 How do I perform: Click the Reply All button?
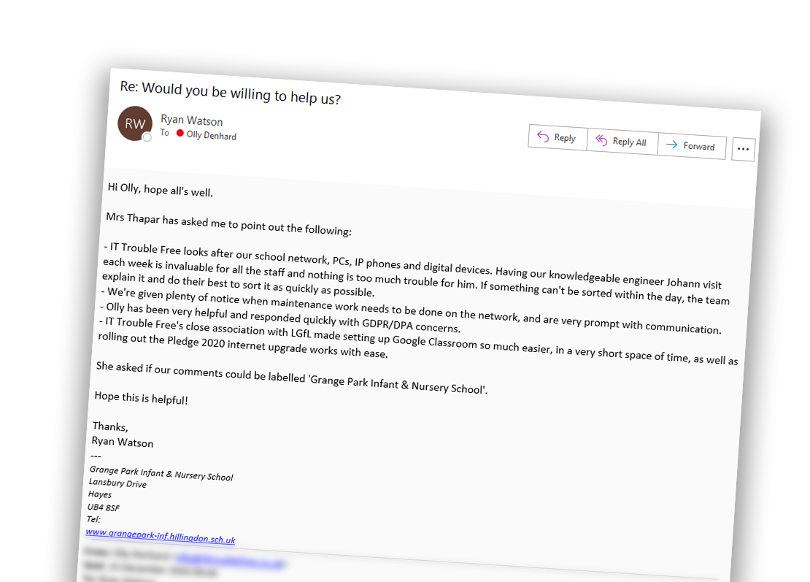622,141
